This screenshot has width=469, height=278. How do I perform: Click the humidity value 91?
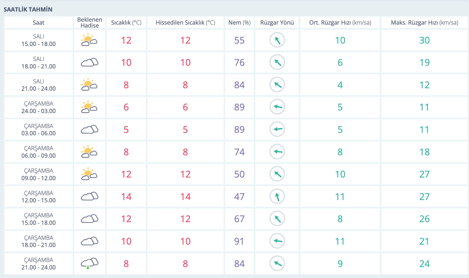(x=239, y=241)
